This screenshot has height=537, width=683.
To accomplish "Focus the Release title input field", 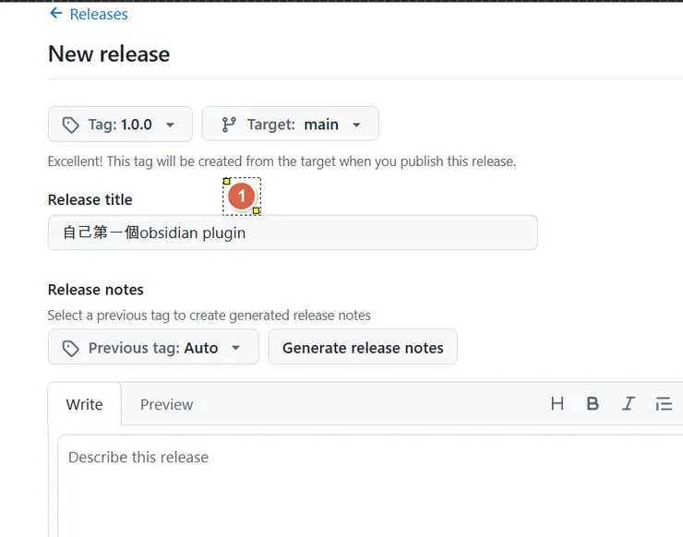I will tap(292, 233).
